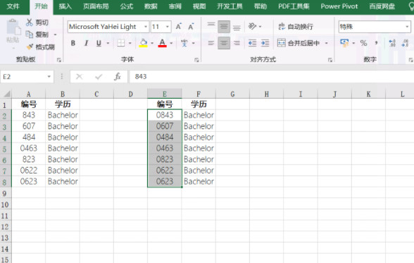Click cell E3 containing 0607
This screenshot has height=263, width=414.
[165, 126]
